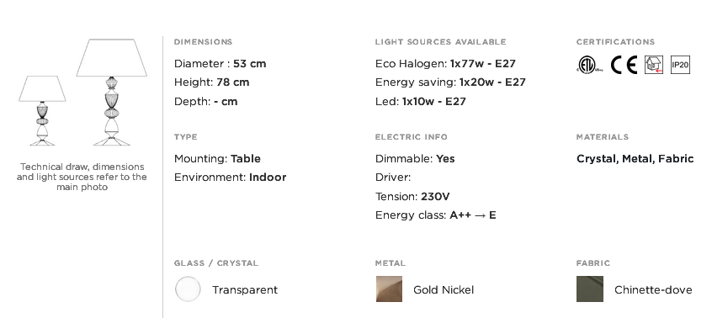Pick the Gold Nickel metal swatch
712x318 pixels.
(x=389, y=289)
